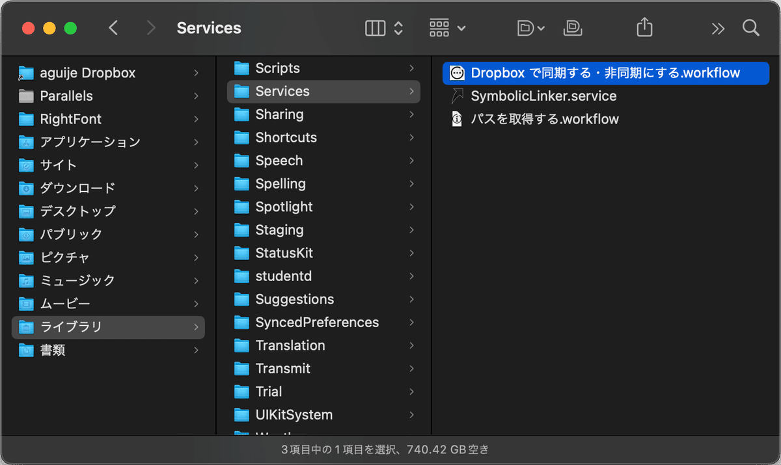This screenshot has width=781, height=465.
Task: Show more toolbar items with double chevron
Action: [718, 29]
